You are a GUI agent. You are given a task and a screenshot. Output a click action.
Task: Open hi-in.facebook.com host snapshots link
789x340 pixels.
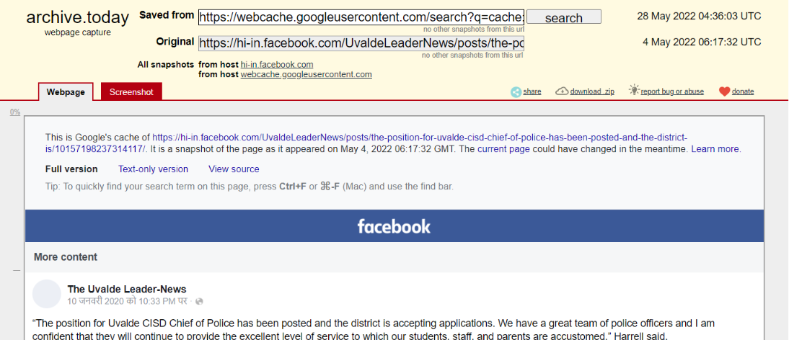277,65
